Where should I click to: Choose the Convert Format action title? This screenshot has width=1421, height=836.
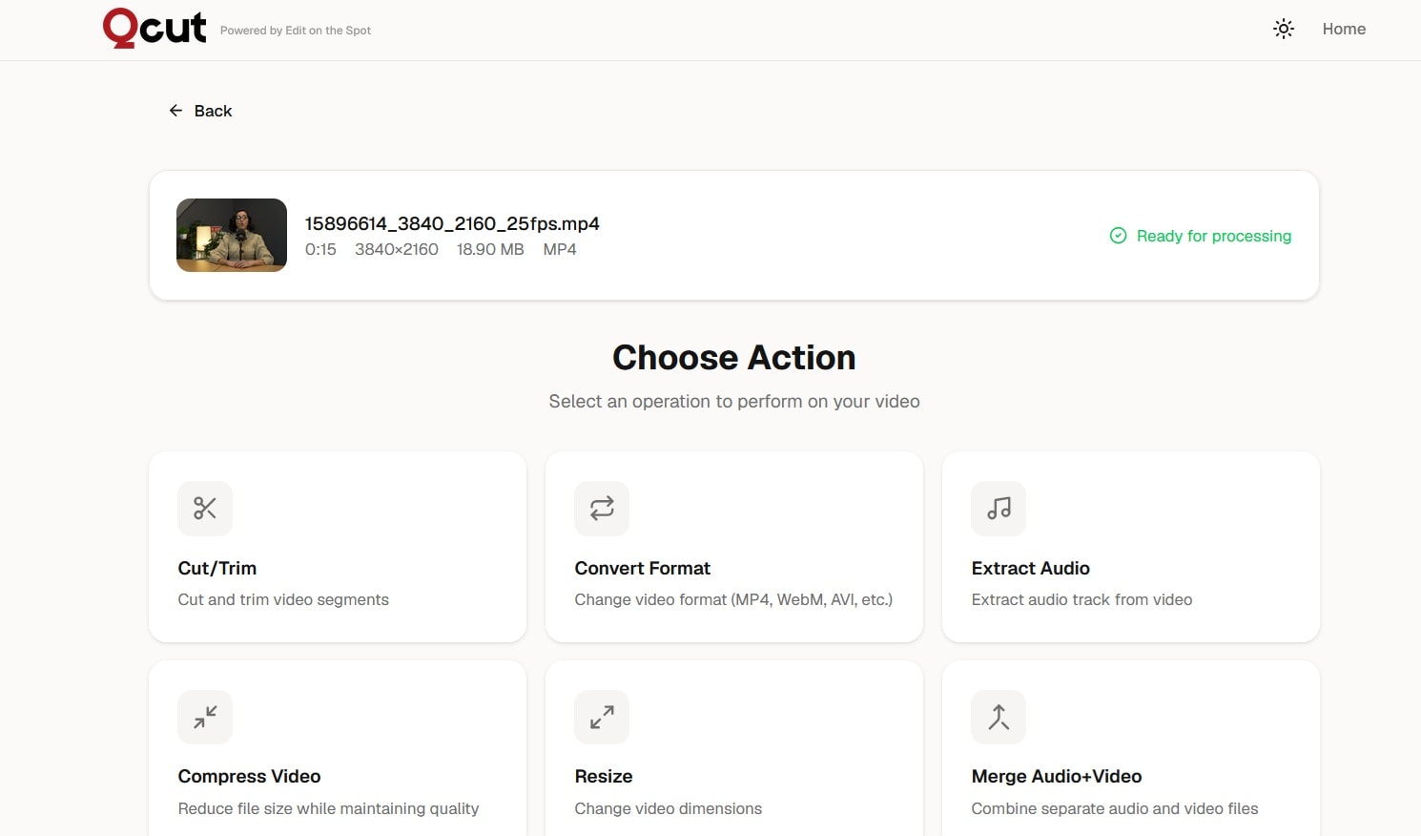pos(643,568)
